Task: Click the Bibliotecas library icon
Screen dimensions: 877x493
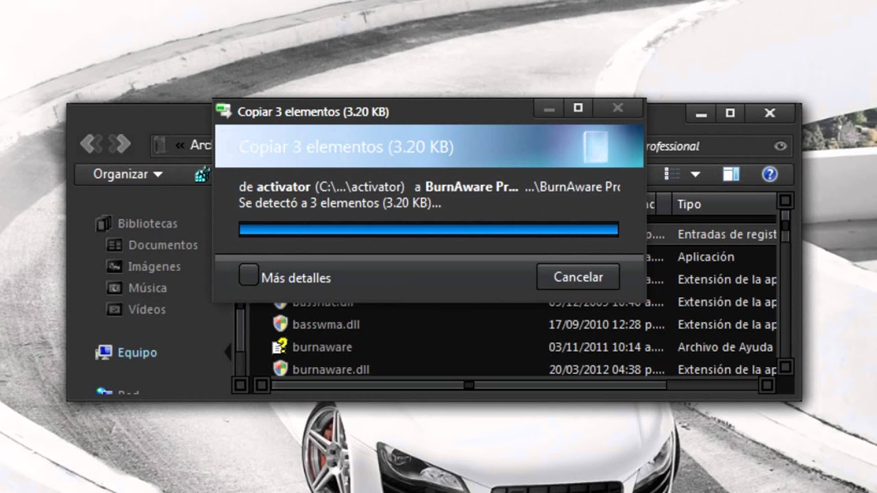Action: point(103,223)
